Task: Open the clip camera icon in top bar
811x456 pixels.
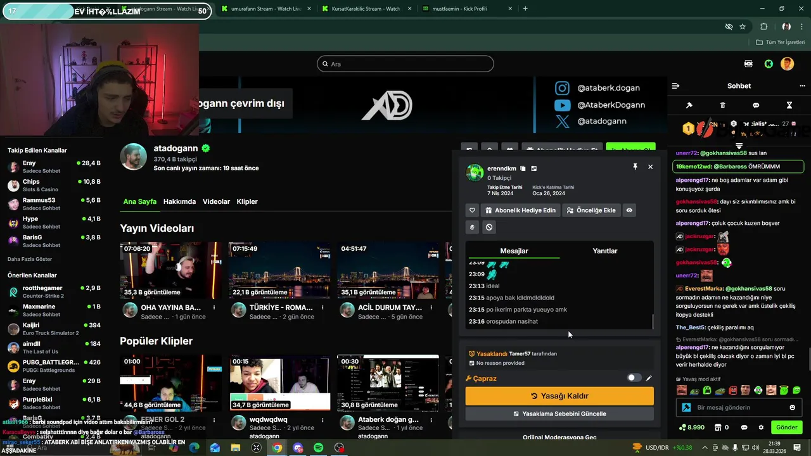Action: point(748,64)
